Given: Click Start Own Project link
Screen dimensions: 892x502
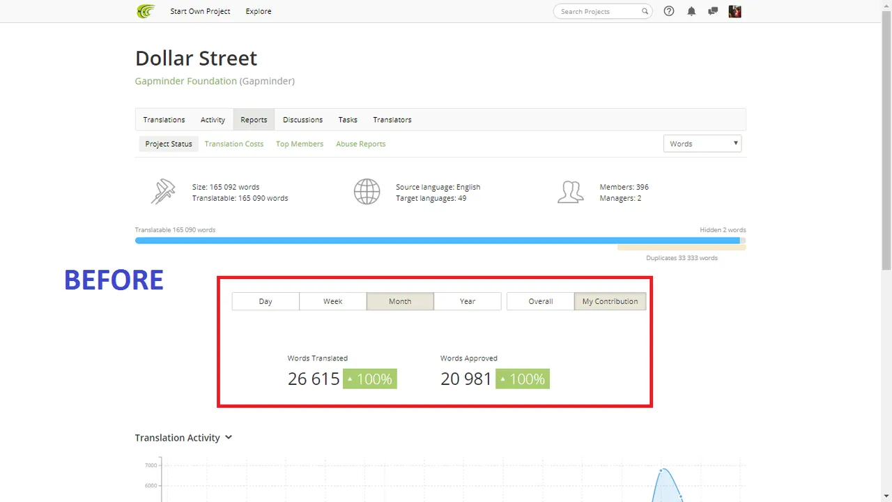Looking at the screenshot, I should click(x=200, y=11).
